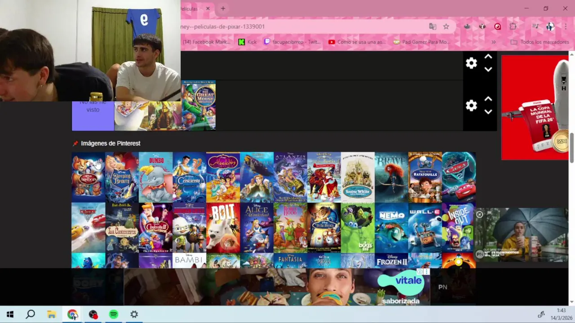Image resolution: width=575 pixels, height=323 pixels.
Task: Open the Chrome profile avatar
Action: [550, 26]
